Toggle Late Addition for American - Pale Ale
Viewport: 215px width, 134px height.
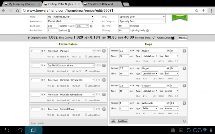click(86, 56)
